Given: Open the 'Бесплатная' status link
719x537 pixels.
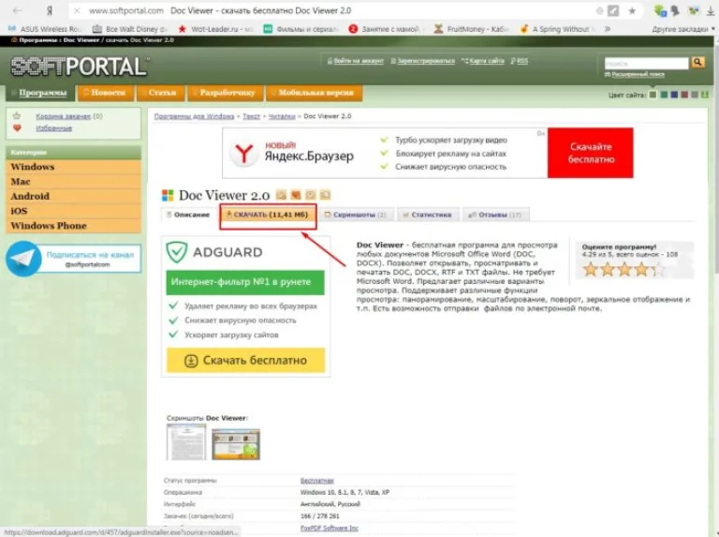Looking at the screenshot, I should (x=316, y=481).
